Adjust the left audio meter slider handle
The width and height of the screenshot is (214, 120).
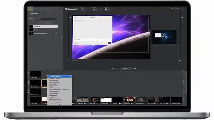[70, 18]
